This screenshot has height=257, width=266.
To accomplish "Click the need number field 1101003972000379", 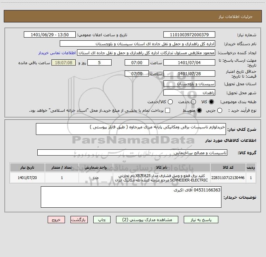I will [189, 35].
